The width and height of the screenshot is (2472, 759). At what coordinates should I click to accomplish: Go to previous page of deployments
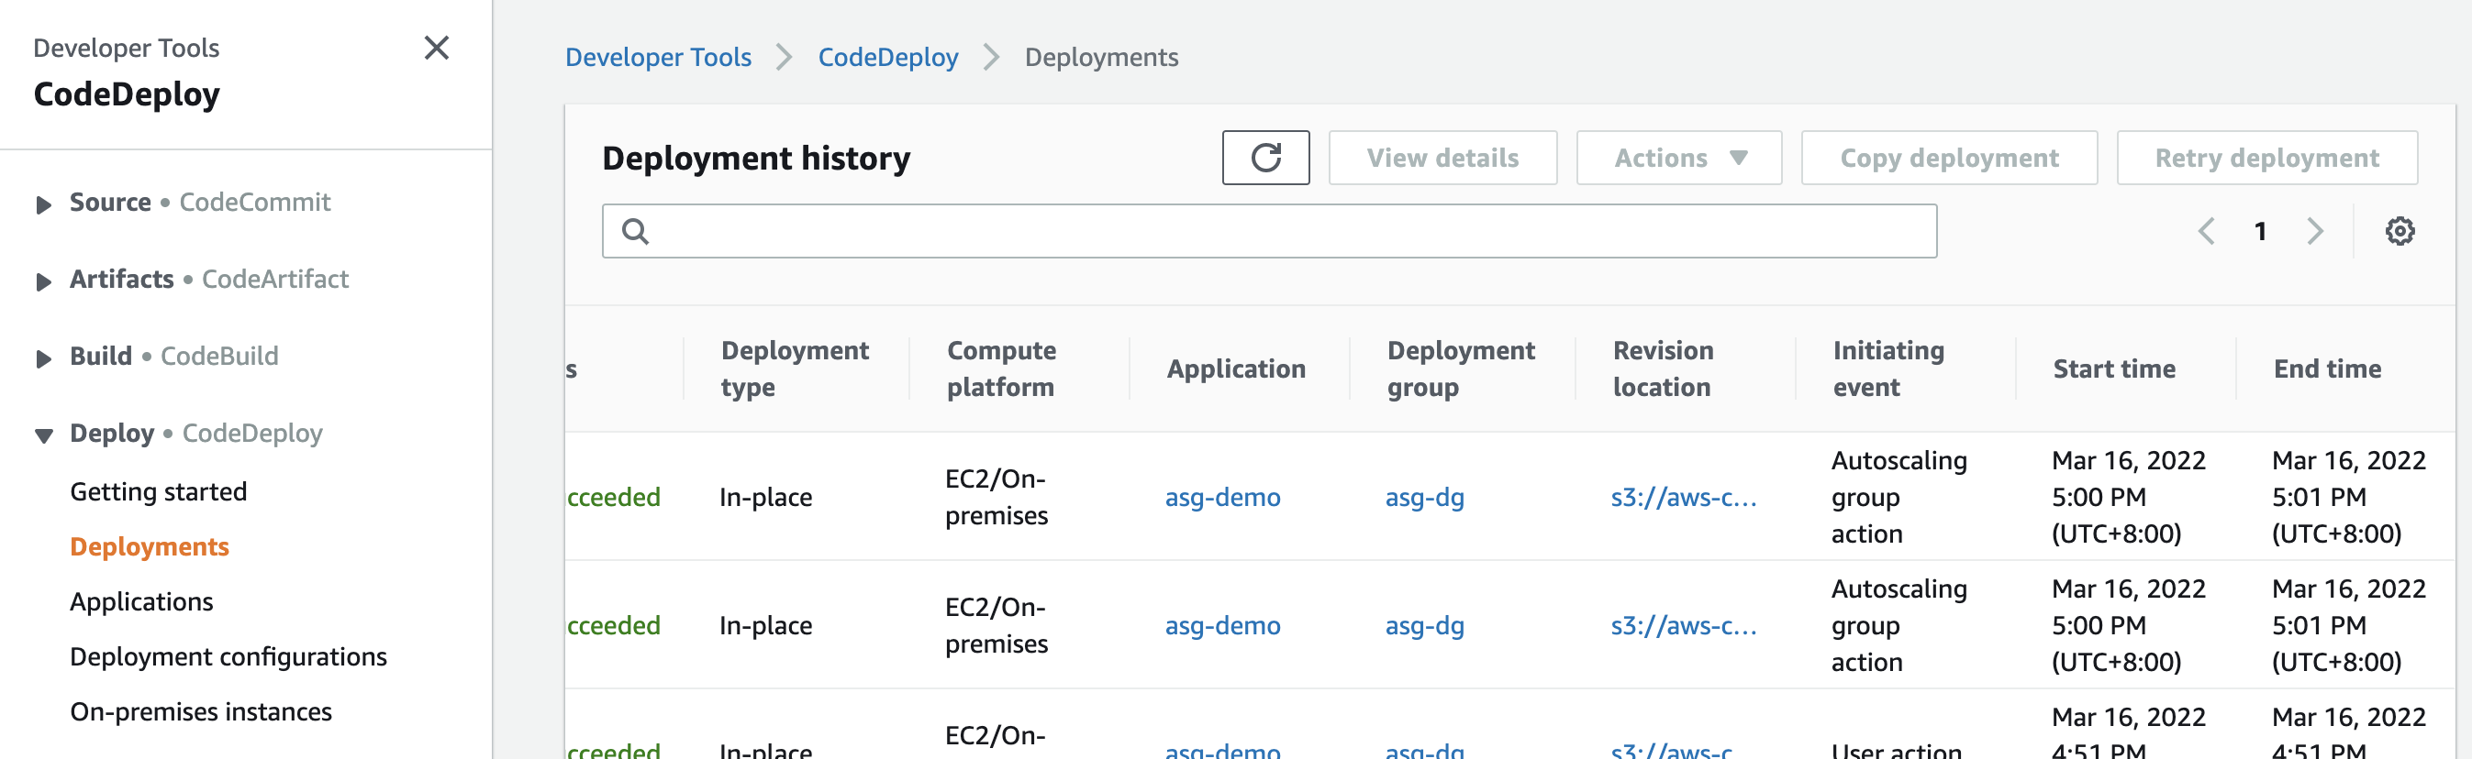click(x=2206, y=231)
